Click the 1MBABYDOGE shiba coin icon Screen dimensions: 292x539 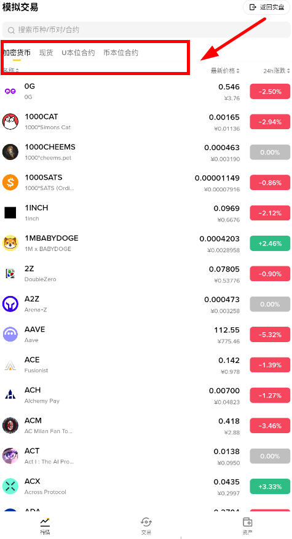point(10,243)
